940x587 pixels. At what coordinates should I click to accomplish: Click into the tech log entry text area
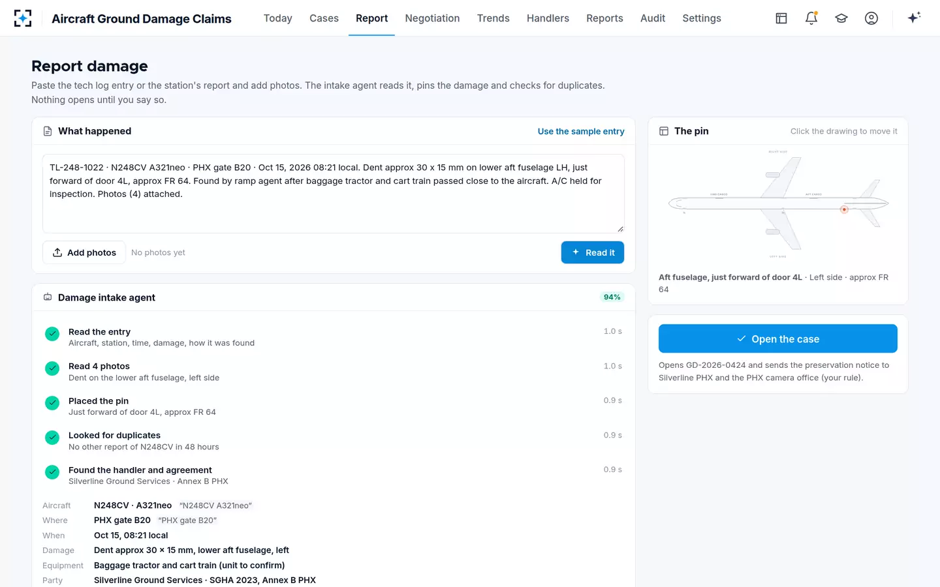click(334, 194)
